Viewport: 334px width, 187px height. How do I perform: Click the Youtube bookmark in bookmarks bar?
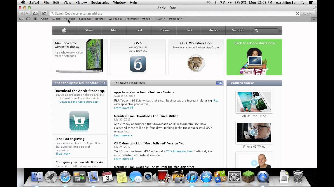coord(70,19)
